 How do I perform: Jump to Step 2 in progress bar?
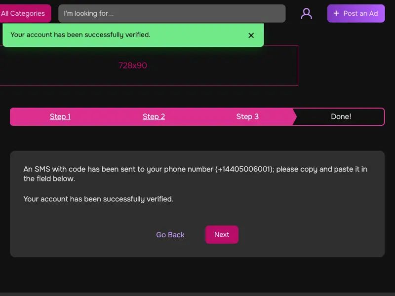154,116
